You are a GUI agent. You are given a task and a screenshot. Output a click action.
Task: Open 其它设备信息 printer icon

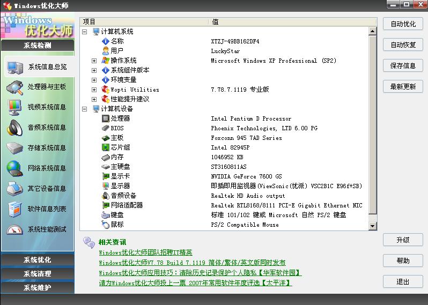pyautogui.click(x=14, y=189)
